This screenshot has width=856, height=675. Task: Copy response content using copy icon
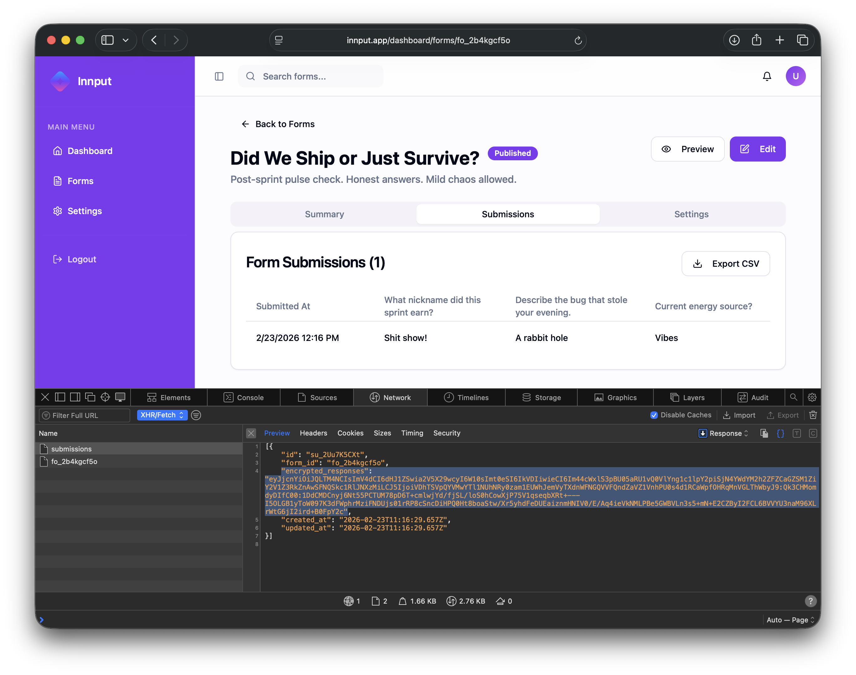click(764, 433)
